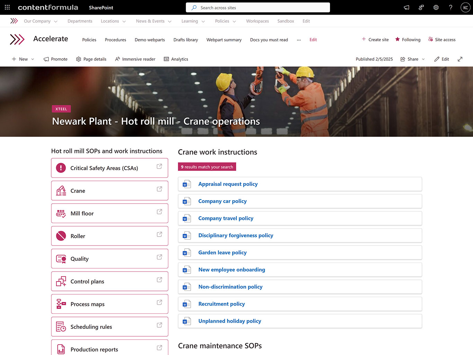The image size is (473, 355).
Task: Click external link icon on Crane card
Action: 159,189
